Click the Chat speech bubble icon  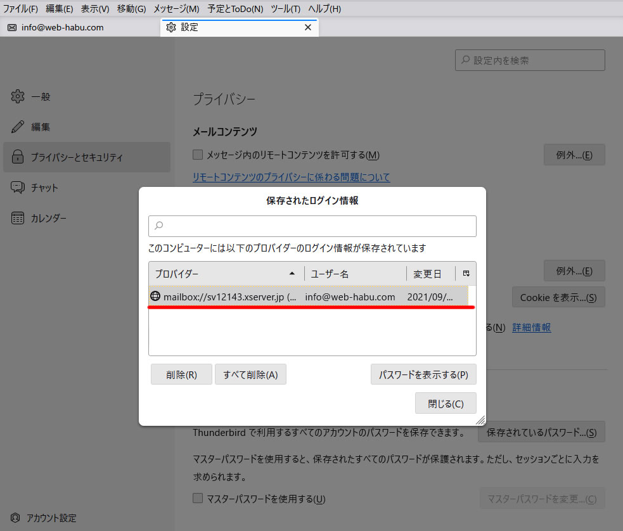coord(18,188)
